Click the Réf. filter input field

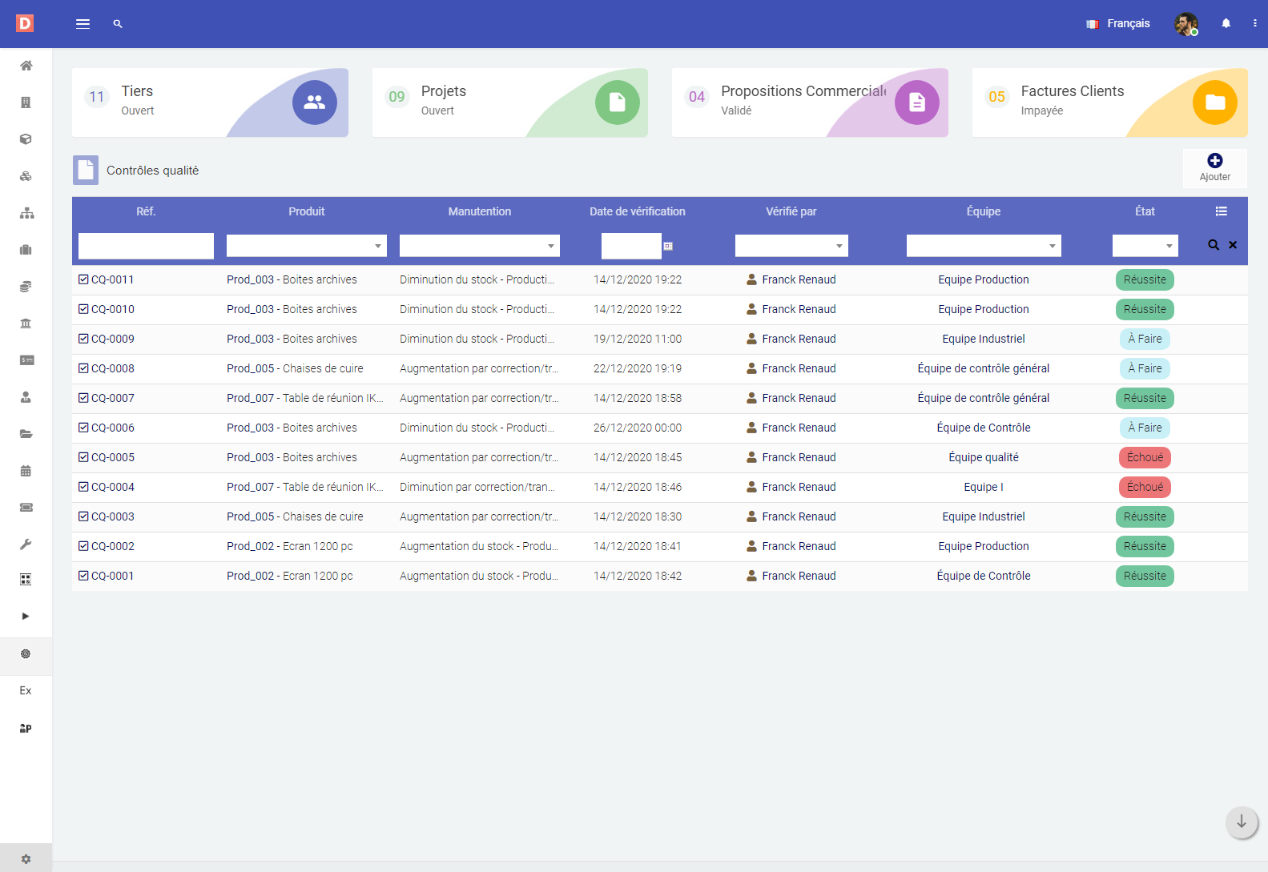click(x=146, y=246)
